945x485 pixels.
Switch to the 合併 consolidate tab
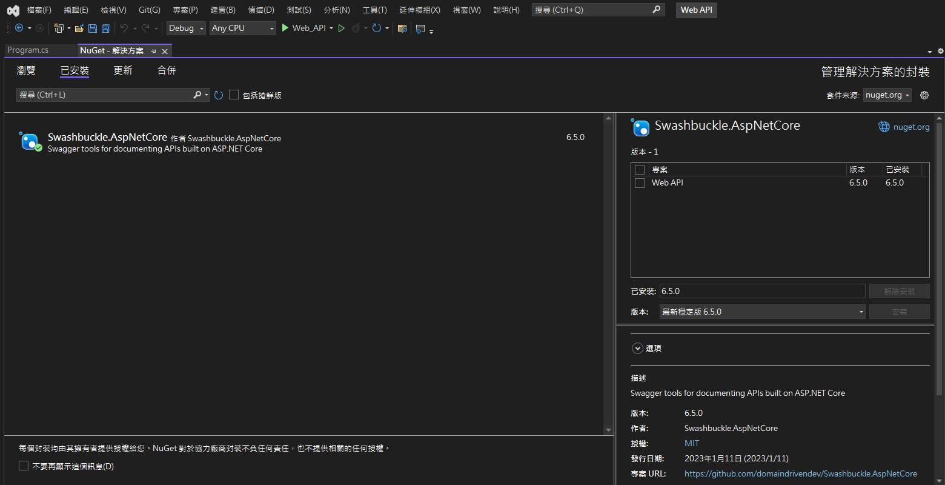(167, 70)
